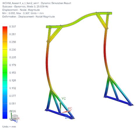Select the legend value 0.307
The image size is (138, 132).
[13, 26]
